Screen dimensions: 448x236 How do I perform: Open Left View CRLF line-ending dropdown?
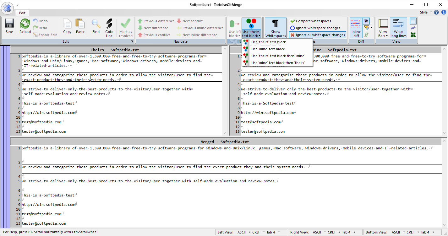pyautogui.click(x=258, y=232)
